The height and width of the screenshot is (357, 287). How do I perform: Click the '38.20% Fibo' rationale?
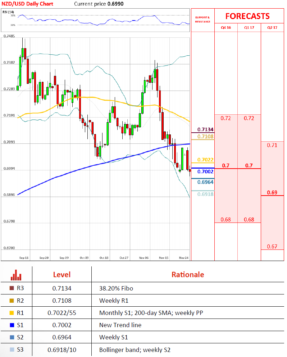116,288
